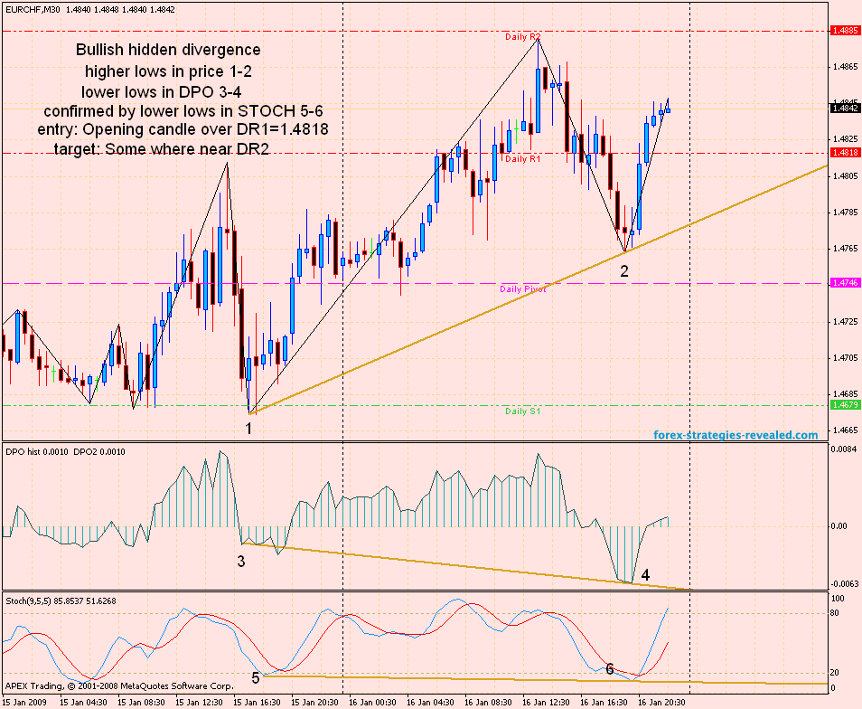Click the '15 Jan 20:30' time-axis label

point(314,703)
